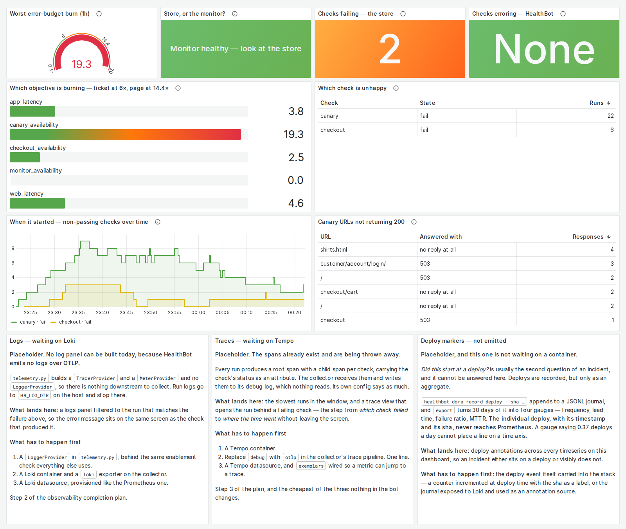
Task: Click the 3.8 value for app_latency
Action: click(296, 112)
